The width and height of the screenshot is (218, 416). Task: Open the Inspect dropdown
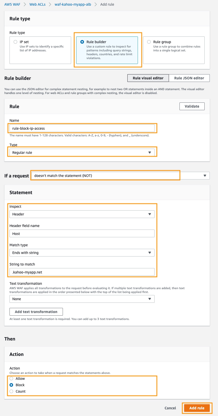point(82,214)
